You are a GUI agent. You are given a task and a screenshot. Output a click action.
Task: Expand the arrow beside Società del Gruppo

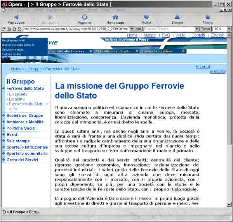[x=3, y=115]
